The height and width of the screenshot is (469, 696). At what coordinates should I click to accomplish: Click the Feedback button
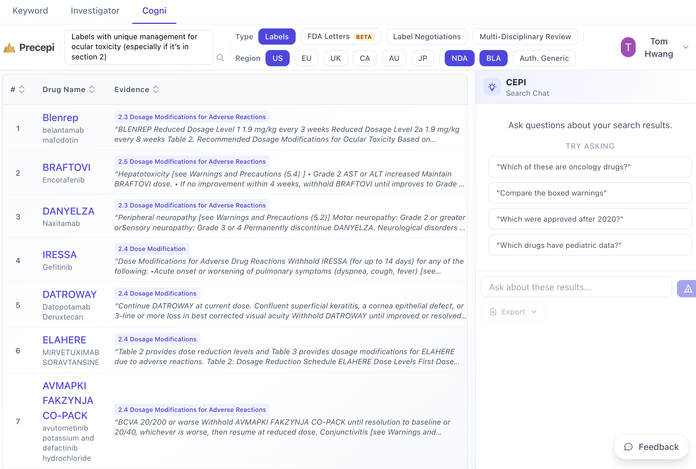[651, 447]
